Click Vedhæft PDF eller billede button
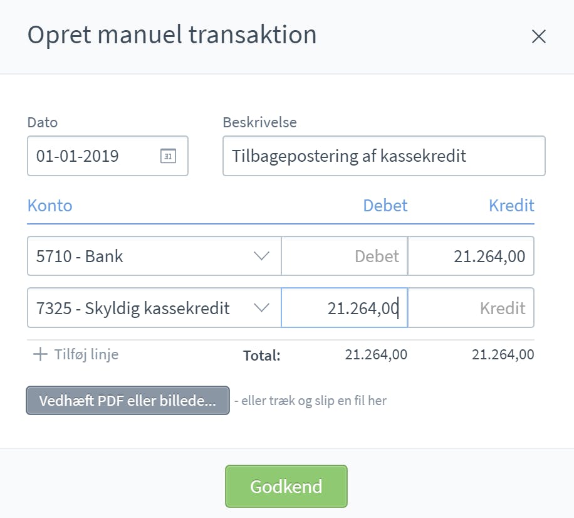 (x=128, y=400)
